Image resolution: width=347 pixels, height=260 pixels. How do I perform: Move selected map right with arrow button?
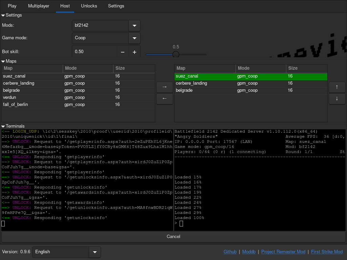[164, 87]
